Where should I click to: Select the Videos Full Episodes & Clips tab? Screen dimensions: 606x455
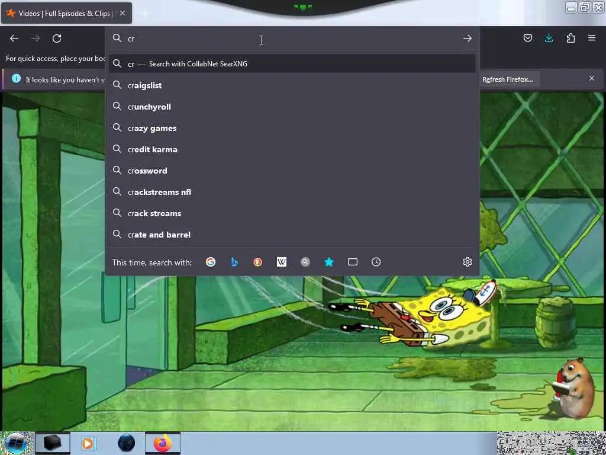pyautogui.click(x=66, y=13)
